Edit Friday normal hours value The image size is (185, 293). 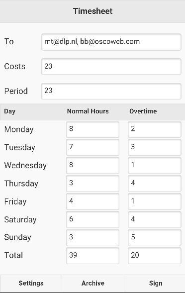click(x=92, y=201)
